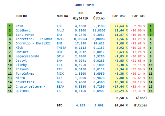
Task: Click the NEO coin symbol
Action: pyautogui.click(x=61, y=30)
